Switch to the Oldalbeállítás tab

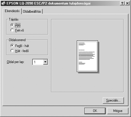(32, 12)
